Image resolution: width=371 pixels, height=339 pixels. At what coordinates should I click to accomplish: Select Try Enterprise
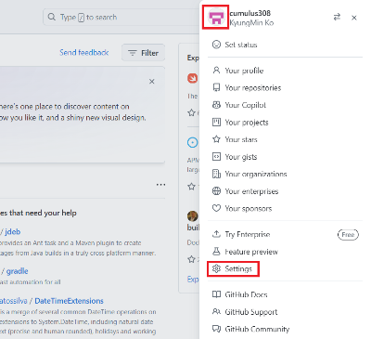tap(248, 234)
